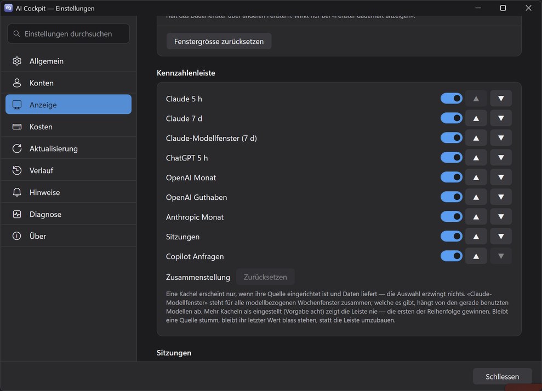The height and width of the screenshot is (391, 542).
Task: Click the Fenstergrösse zurücksetzen button
Action: [x=219, y=41]
